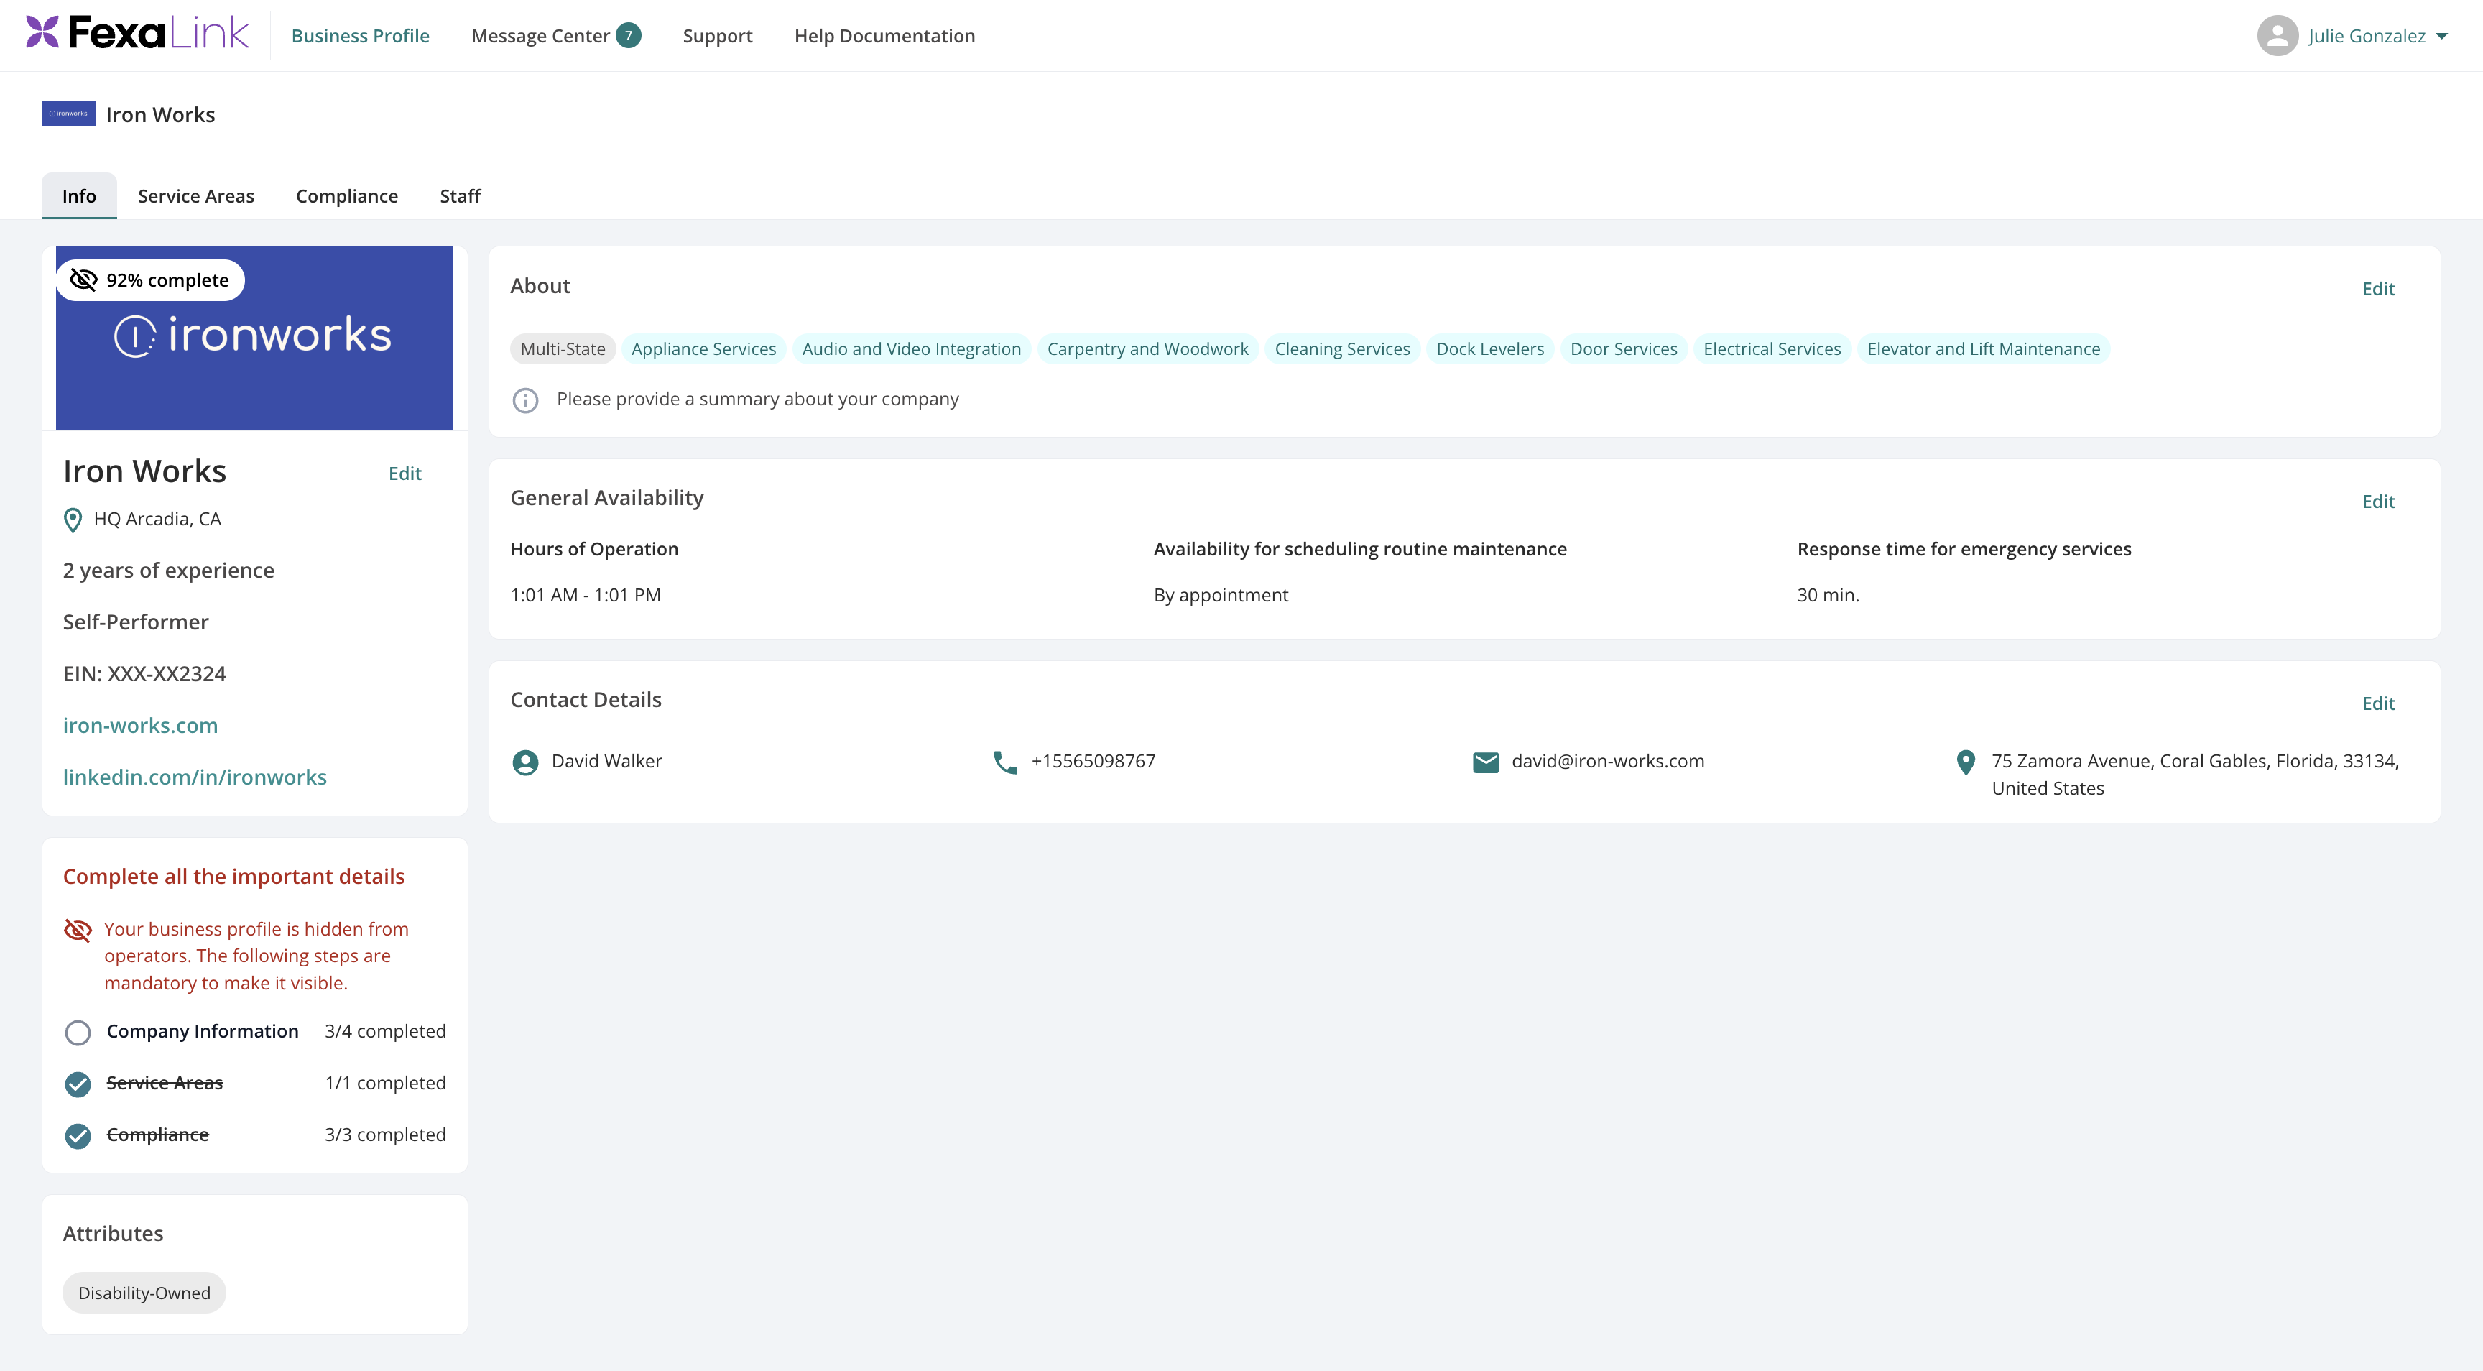2483x1371 pixels.
Task: Click the Door Services tag
Action: 1624,349
